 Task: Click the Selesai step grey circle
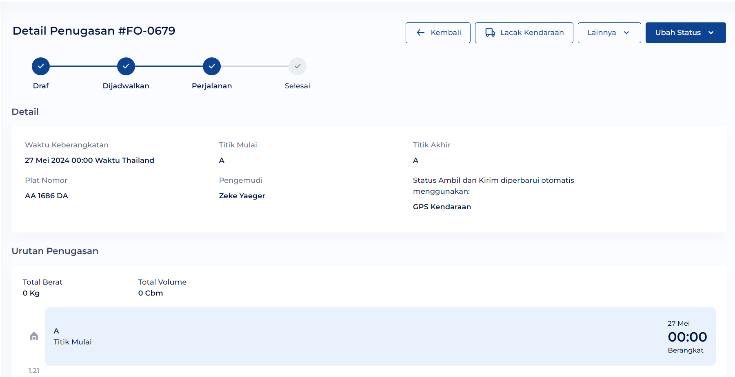click(298, 66)
